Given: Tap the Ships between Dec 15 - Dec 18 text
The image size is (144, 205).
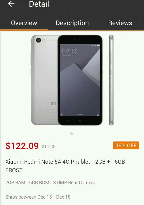Looking at the screenshot, I should point(38,197).
